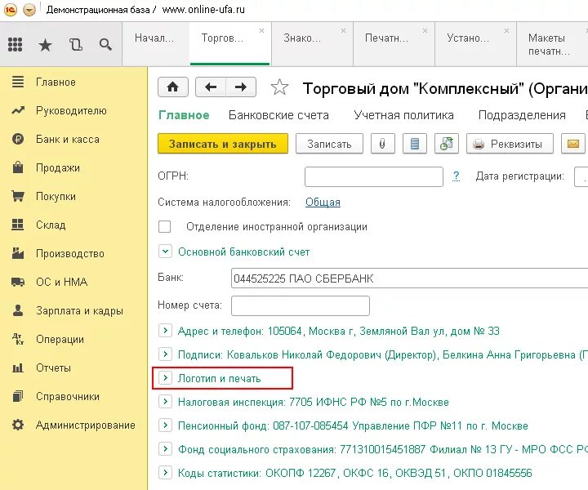
Task: Click the green document exchange icon
Action: click(x=446, y=144)
